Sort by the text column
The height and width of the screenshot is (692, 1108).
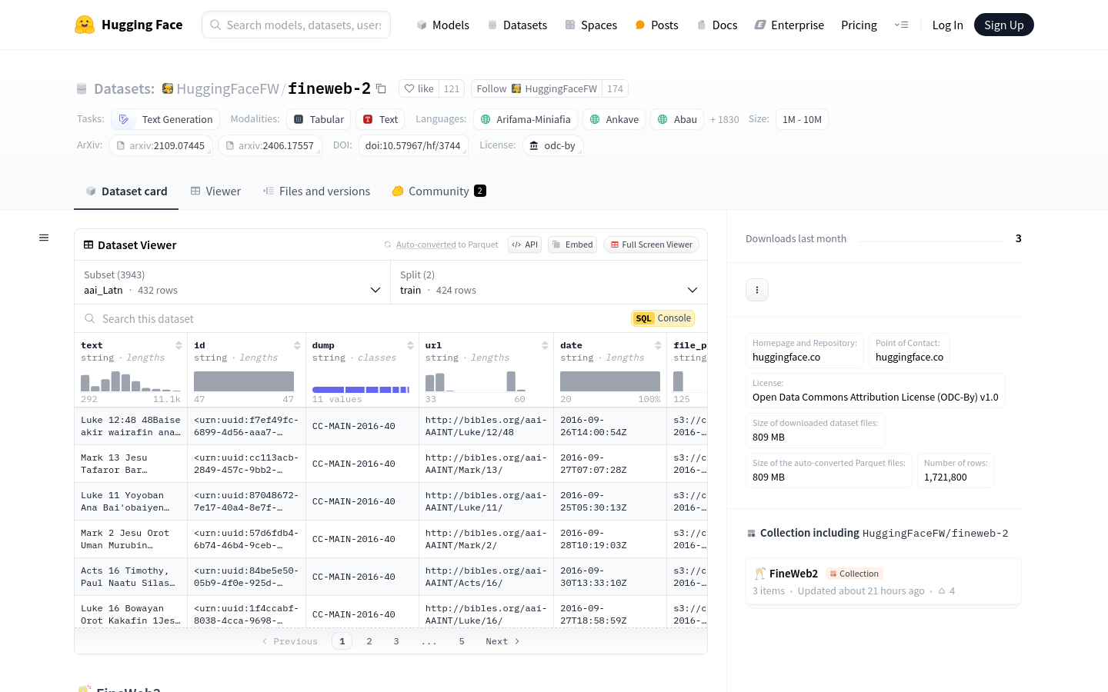[x=179, y=345]
